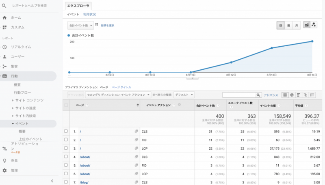325x185 pixels.
Task: Switch to the 利用状況 tab
Action: pyautogui.click(x=89, y=15)
